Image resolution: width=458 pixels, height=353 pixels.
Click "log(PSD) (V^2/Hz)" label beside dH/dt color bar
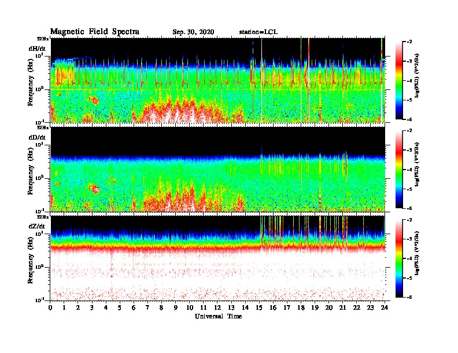(x=418, y=76)
